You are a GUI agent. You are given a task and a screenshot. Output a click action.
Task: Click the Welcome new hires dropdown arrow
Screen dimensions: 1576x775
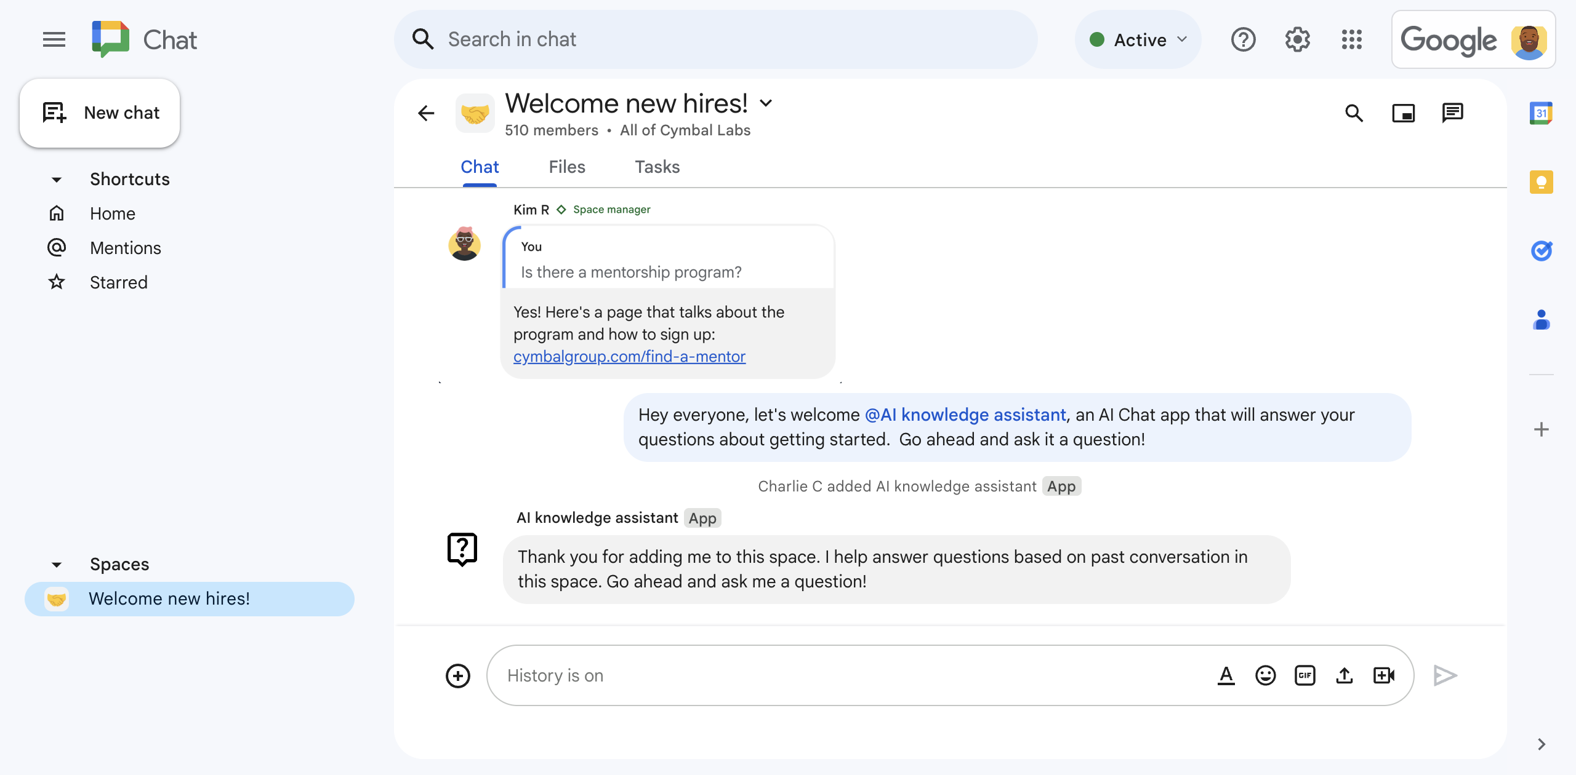point(770,102)
